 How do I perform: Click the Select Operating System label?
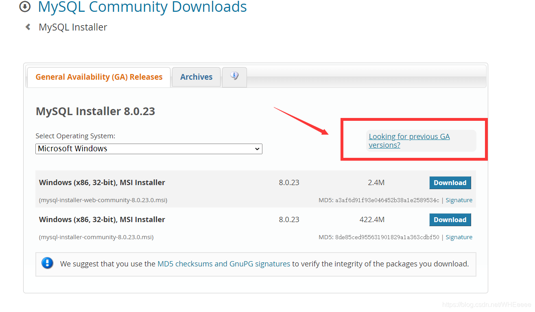[x=75, y=136]
